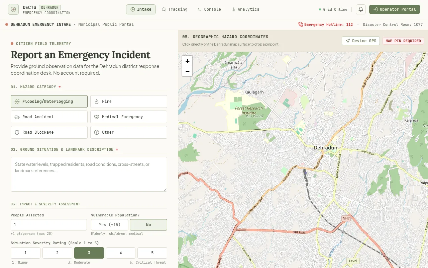Click the heart icon on Medical Emergency

pos(97,117)
